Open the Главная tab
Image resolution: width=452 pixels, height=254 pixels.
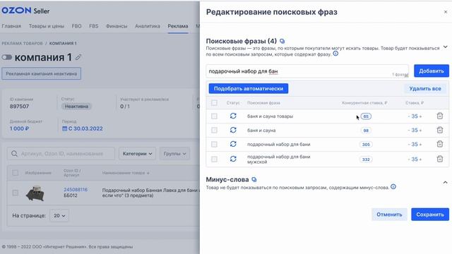coord(11,26)
